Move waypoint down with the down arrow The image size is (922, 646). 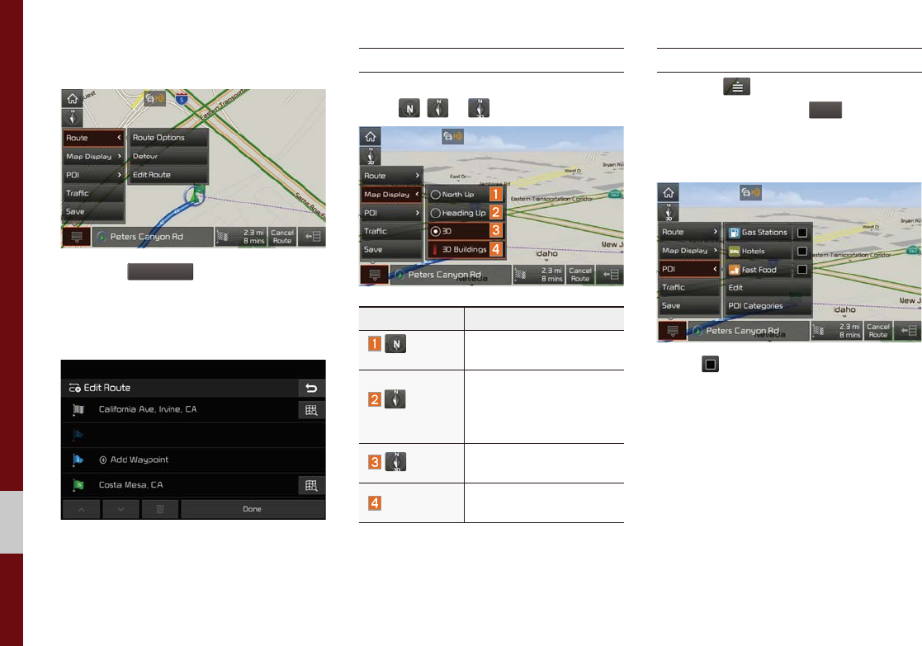click(121, 509)
